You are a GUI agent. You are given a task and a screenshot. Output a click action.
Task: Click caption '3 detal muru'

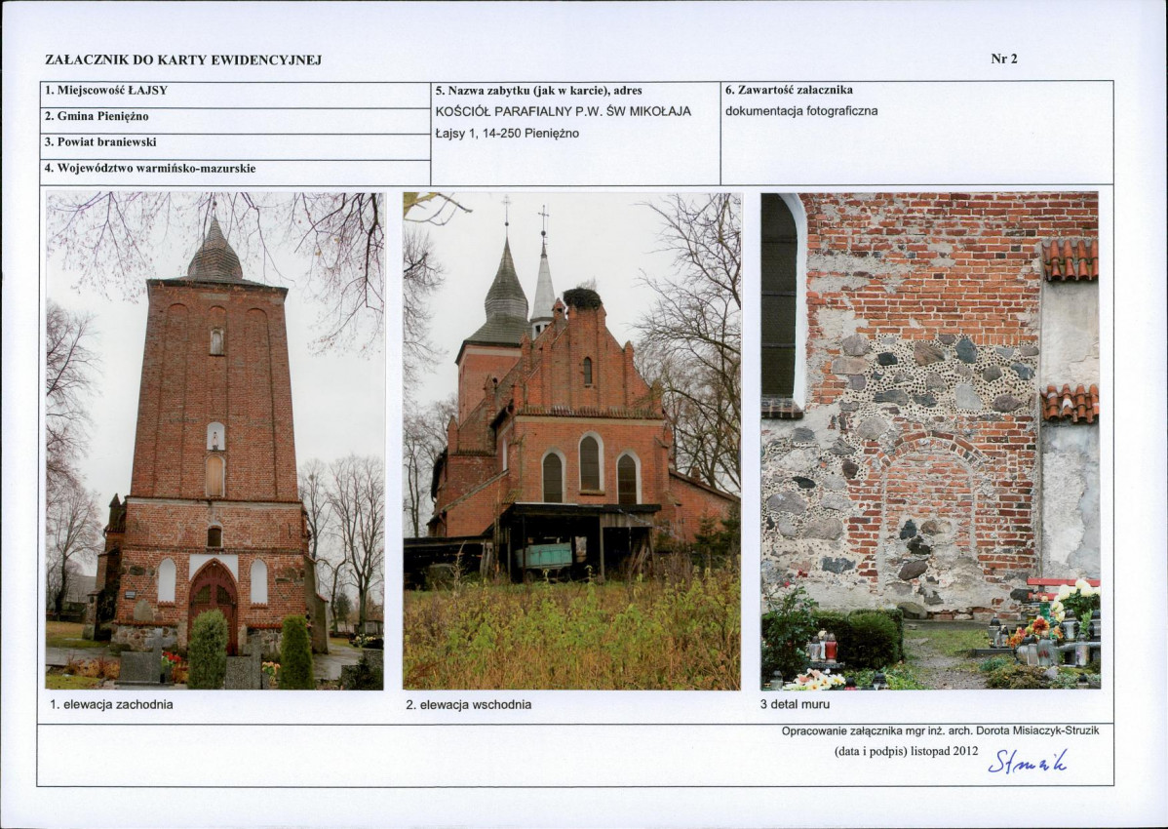795,704
